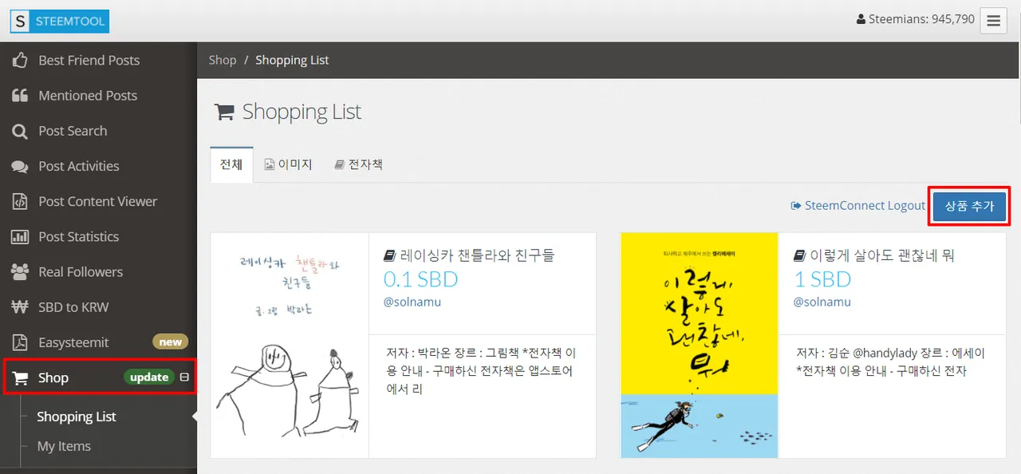Open the hamburger menu button

(x=993, y=21)
